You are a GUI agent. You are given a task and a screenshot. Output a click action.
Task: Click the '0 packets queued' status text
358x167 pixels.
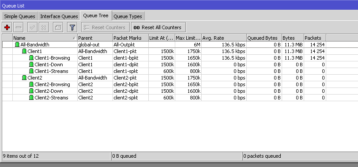tap(262, 156)
